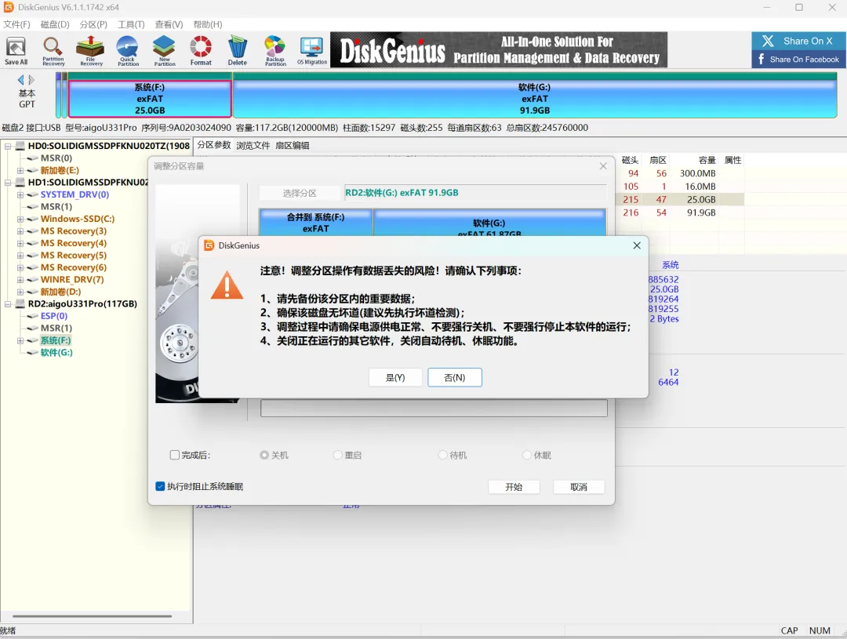Click the 取消 button

579,487
